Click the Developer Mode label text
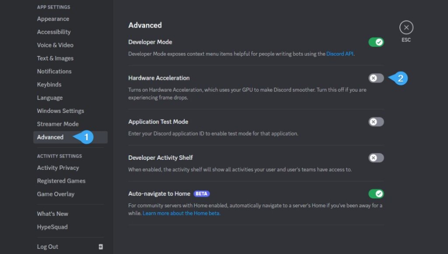 150,42
